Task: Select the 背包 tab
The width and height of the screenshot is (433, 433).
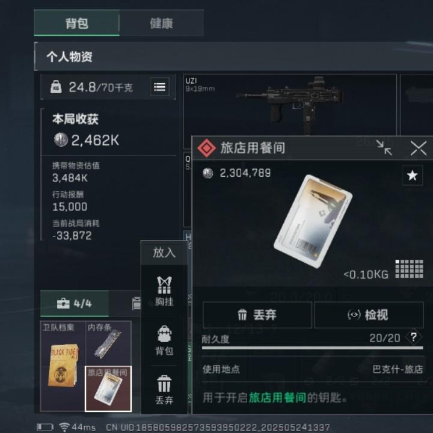Action: pyautogui.click(x=77, y=23)
